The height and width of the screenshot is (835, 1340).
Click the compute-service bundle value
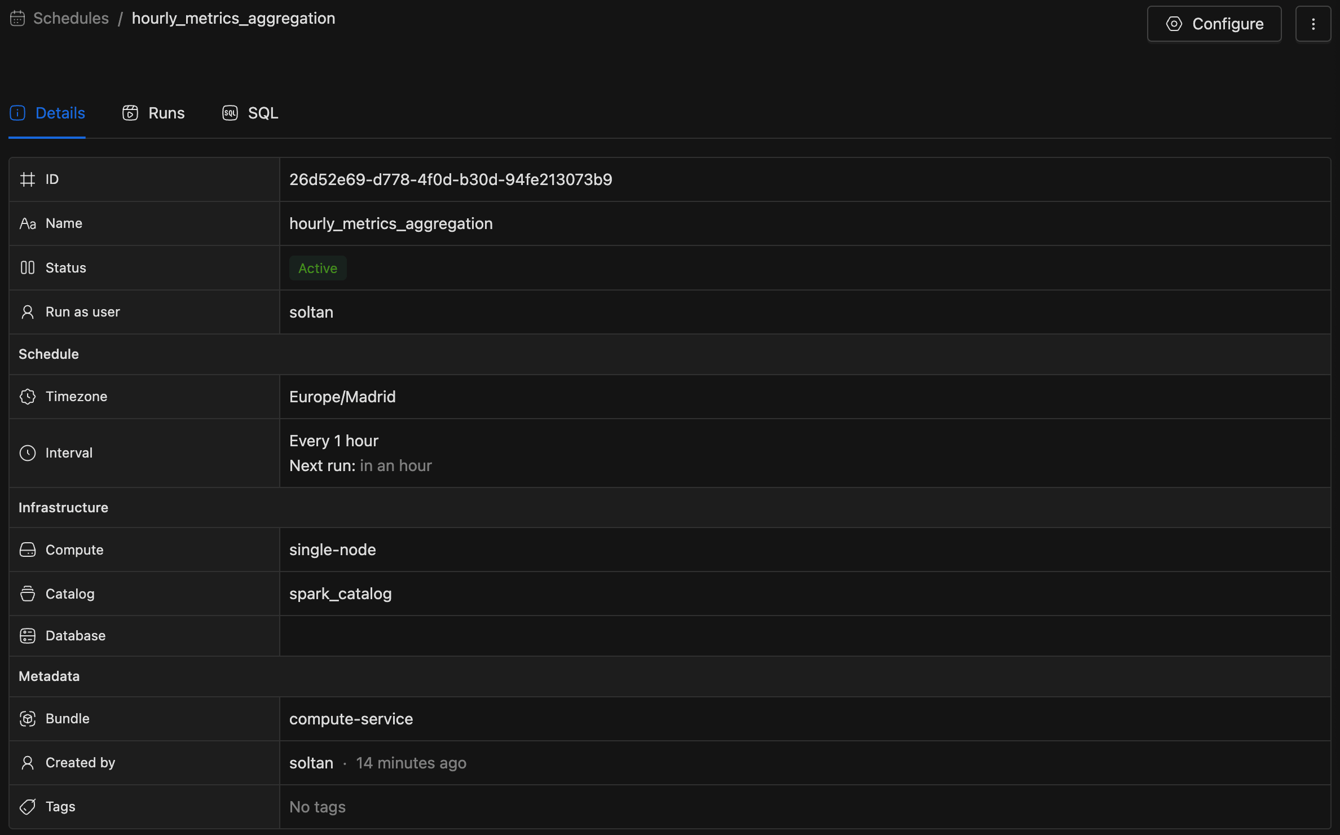point(351,719)
